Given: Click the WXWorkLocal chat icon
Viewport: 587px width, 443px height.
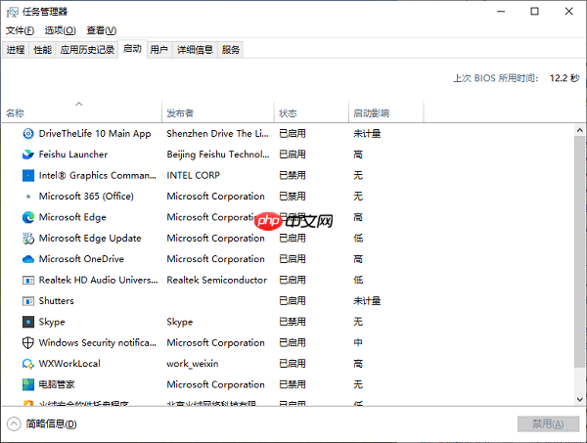Looking at the screenshot, I should click(28, 364).
